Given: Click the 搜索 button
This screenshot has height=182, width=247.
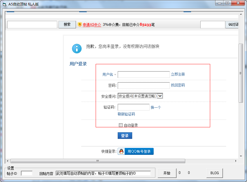Looking at the screenshot, I should pyautogui.click(x=67, y=25).
